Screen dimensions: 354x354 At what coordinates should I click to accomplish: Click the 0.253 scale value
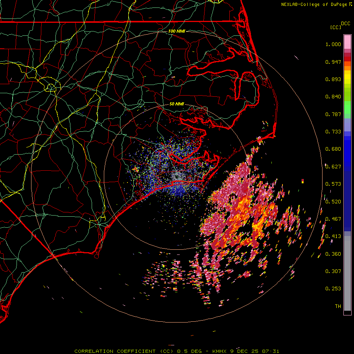point(333,289)
